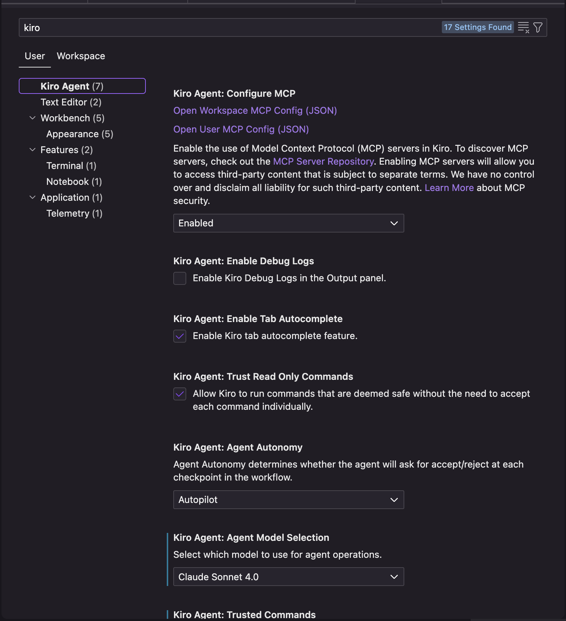The height and width of the screenshot is (621, 566).
Task: Select the User settings tab
Action: 34,56
